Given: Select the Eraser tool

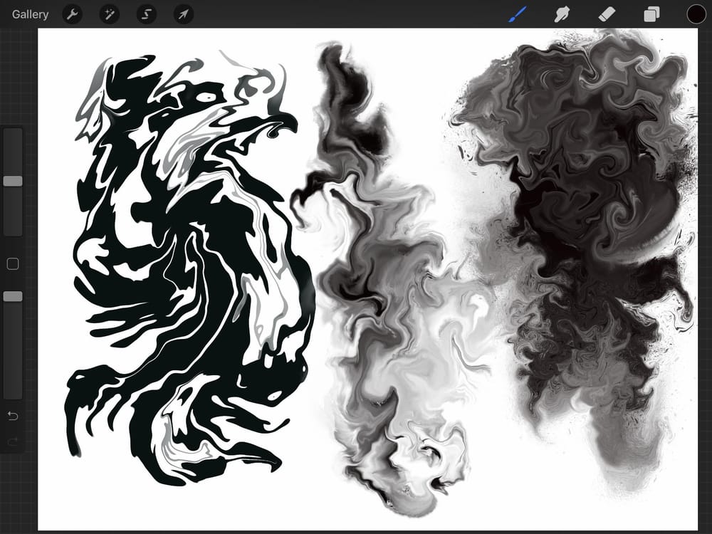Looking at the screenshot, I should [x=607, y=14].
